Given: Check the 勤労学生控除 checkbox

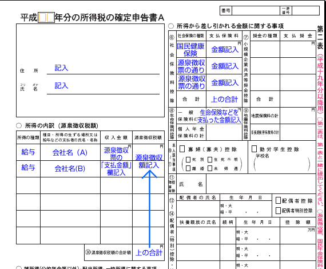Looking at the screenshot, I should tap(254, 149).
